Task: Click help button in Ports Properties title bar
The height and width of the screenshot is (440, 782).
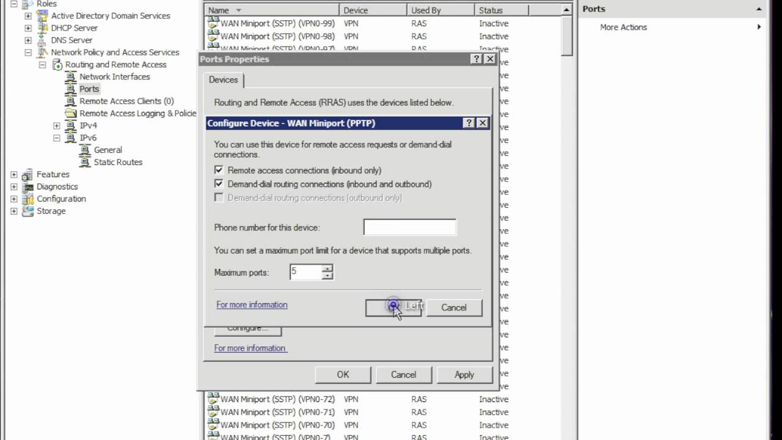Action: coord(477,59)
